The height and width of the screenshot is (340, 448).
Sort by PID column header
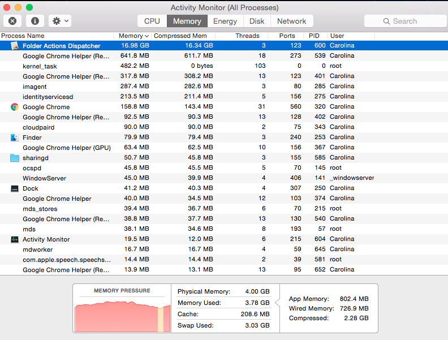tap(316, 36)
